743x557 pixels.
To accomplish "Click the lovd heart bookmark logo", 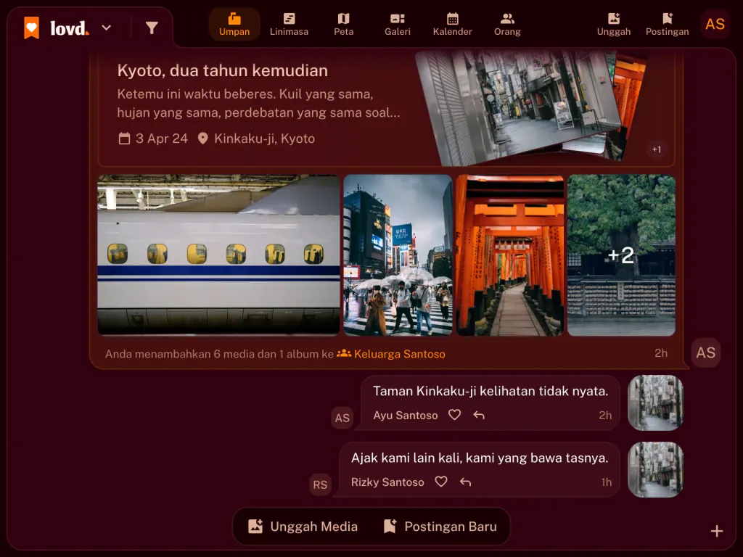I will pos(32,28).
